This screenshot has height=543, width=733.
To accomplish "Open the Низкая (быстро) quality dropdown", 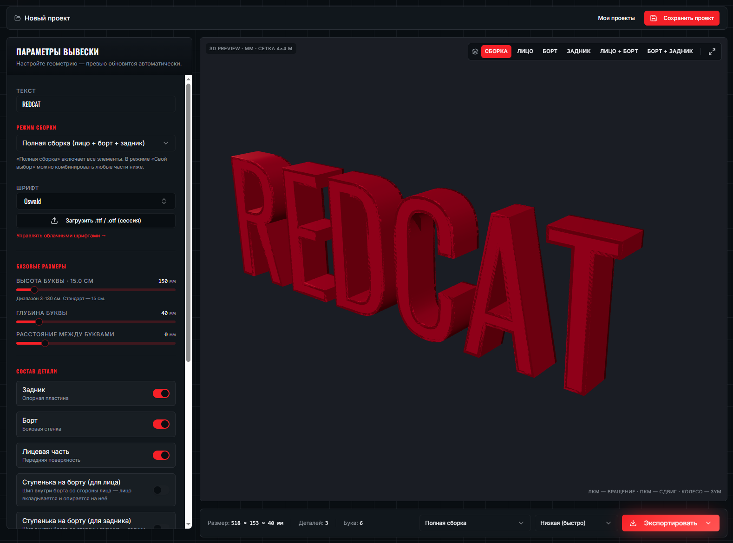I will tap(576, 523).
